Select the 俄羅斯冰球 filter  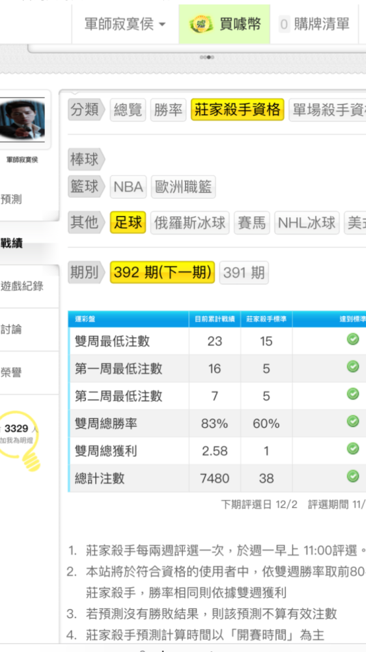(190, 222)
